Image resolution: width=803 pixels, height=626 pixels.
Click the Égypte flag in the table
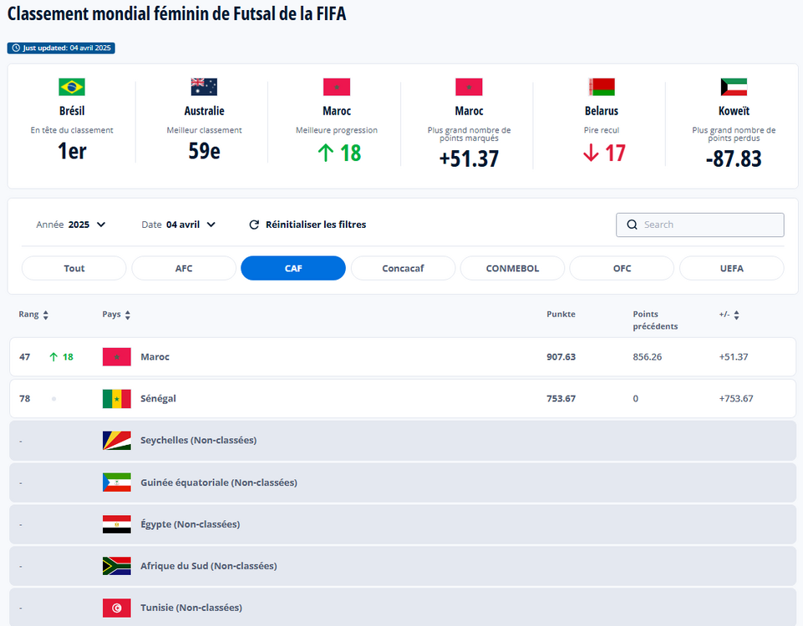[x=117, y=524]
